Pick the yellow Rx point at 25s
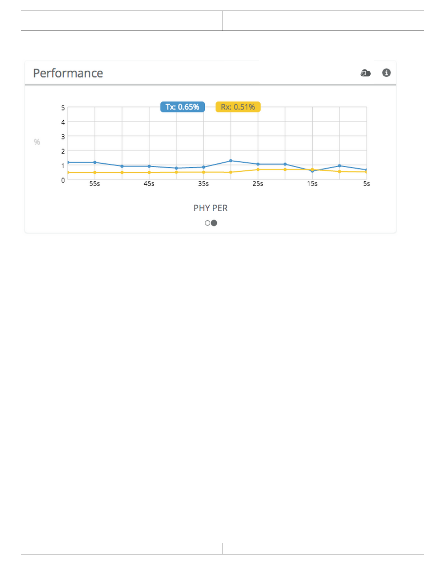Image resolution: width=445 pixels, height=576 pixels. pyautogui.click(x=258, y=169)
